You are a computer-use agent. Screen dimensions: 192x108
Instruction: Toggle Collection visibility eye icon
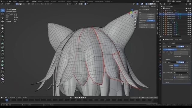click(x=188, y=8)
